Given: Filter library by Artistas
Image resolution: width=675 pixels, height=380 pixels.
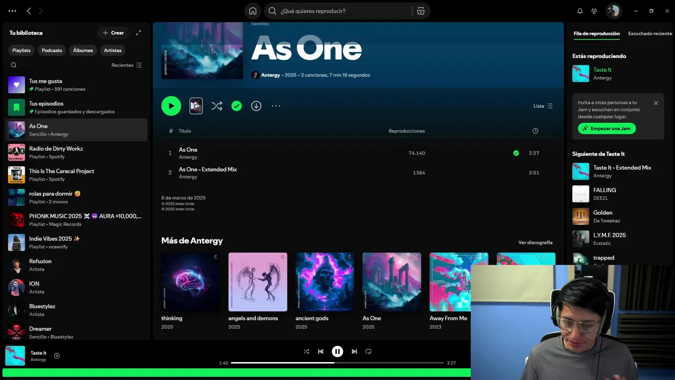Looking at the screenshot, I should click(x=113, y=50).
